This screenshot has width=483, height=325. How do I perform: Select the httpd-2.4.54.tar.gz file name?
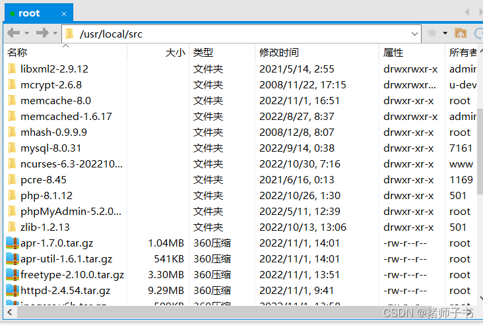(x=65, y=291)
